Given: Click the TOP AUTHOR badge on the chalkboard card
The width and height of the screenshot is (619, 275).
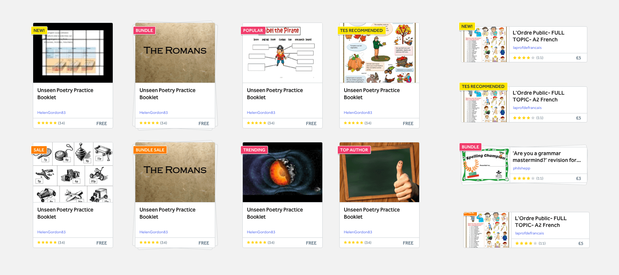Looking at the screenshot, I should pos(354,150).
